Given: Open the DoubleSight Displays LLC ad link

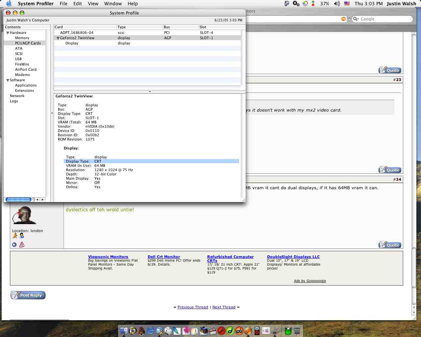Looking at the screenshot, I should coord(293,257).
